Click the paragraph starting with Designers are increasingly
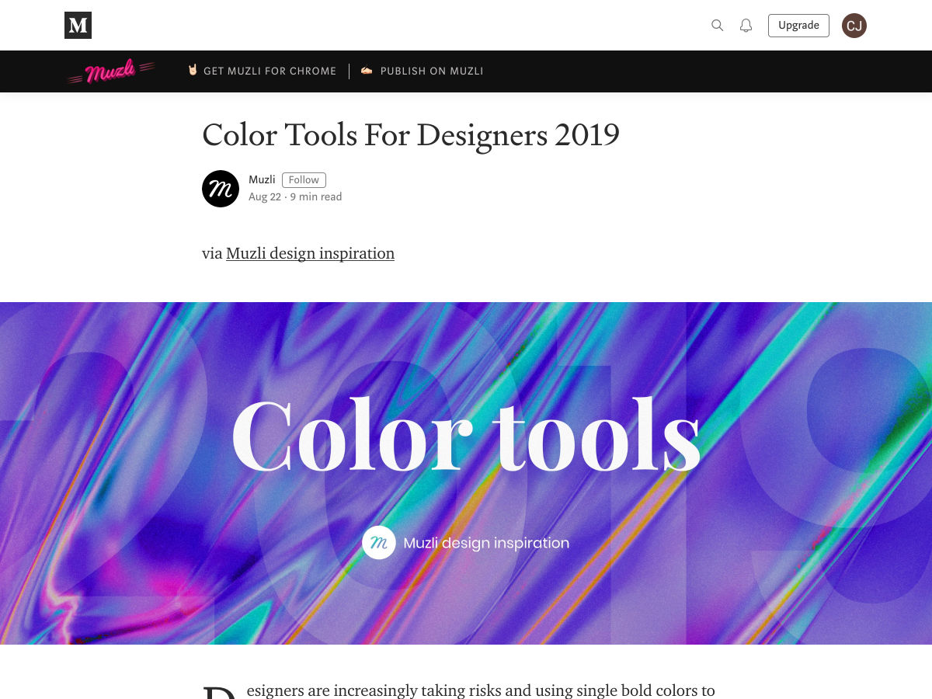This screenshot has height=699, width=932. [480, 690]
